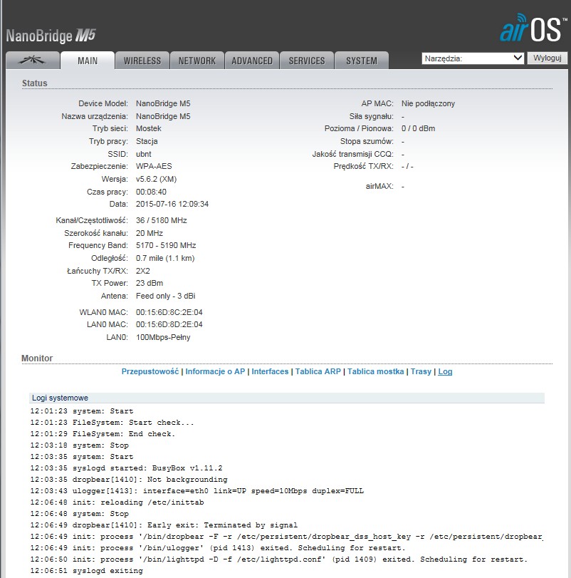Expand the Narzędzia tools dropdown
This screenshot has width=571, height=578.
[x=473, y=58]
